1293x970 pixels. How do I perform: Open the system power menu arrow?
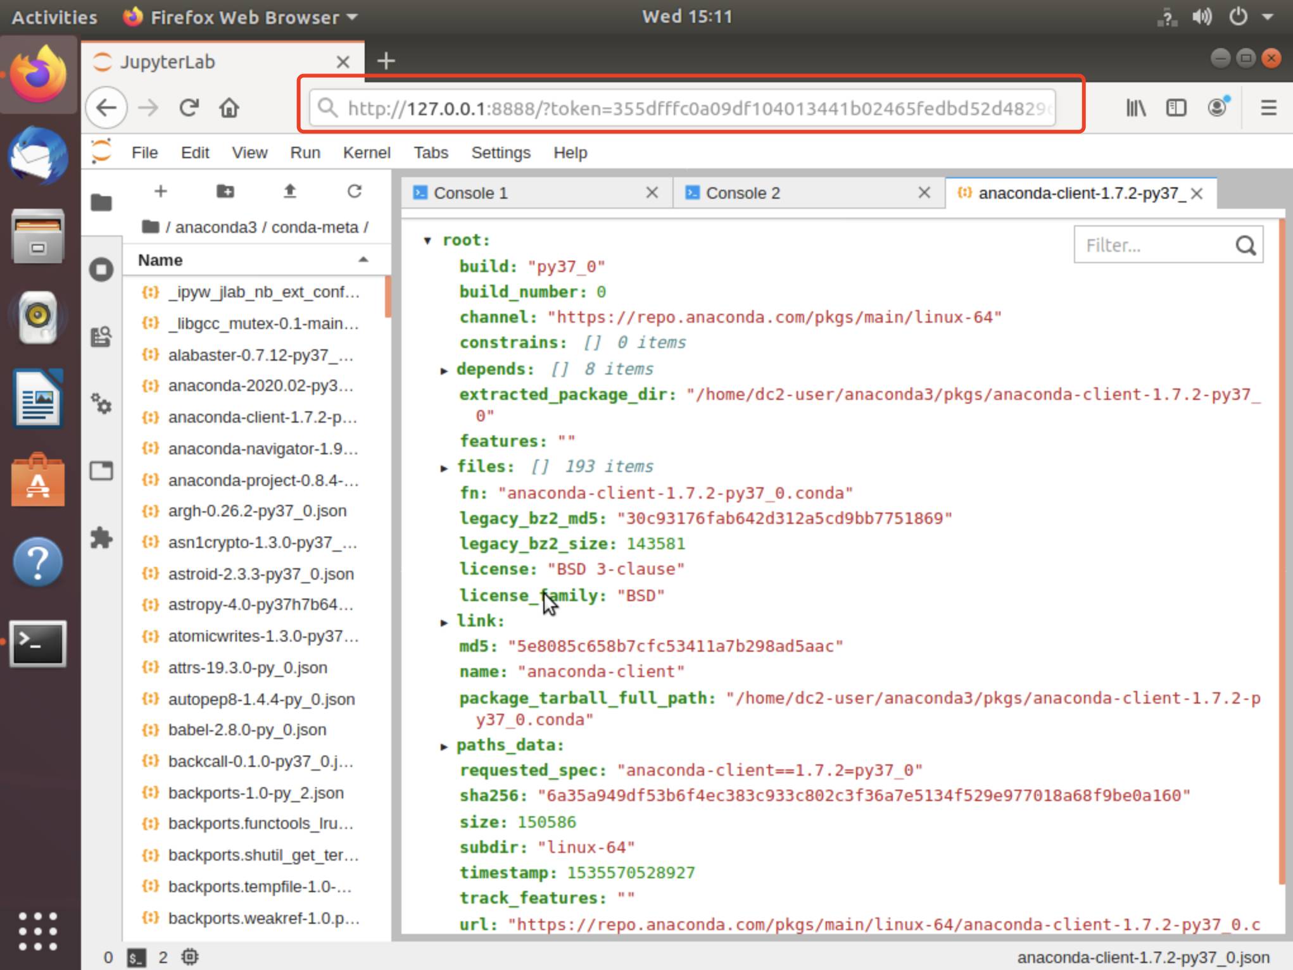[x=1268, y=17]
